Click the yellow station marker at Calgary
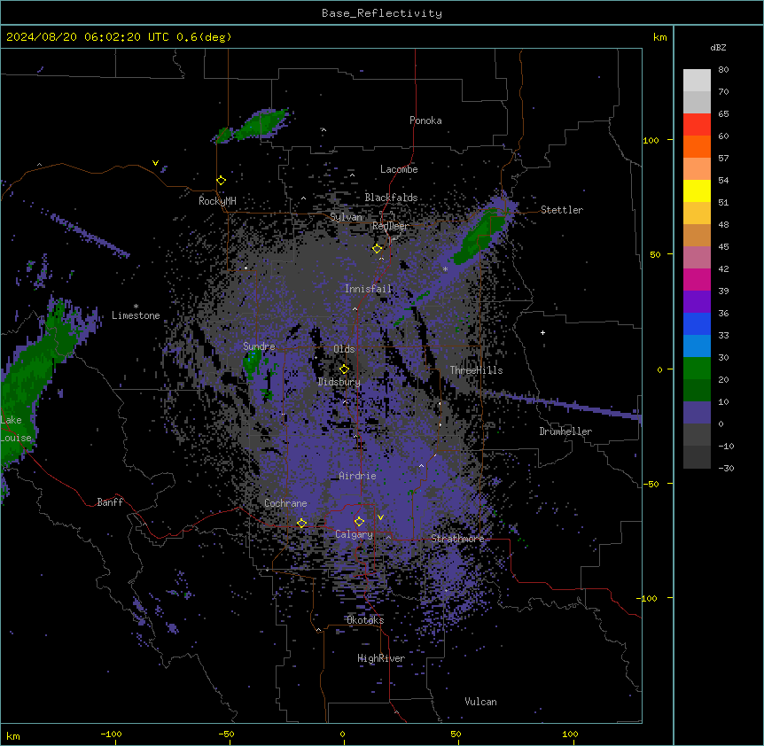 click(360, 522)
